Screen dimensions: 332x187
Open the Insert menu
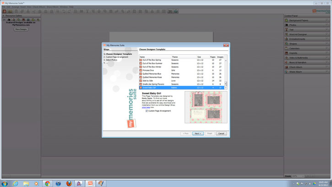point(23,7)
